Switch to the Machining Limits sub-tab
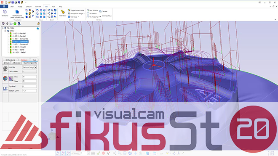 (30, 63)
